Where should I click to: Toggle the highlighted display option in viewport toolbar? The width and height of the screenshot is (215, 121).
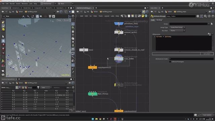pos(37,16)
